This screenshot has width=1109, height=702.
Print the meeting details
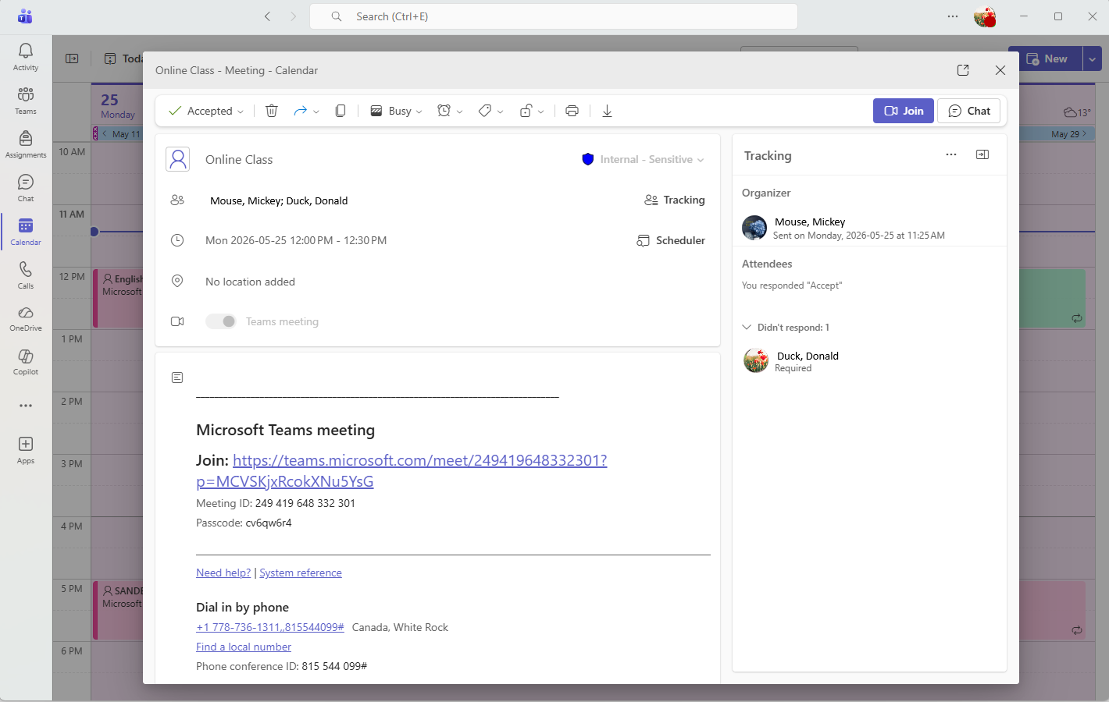point(572,111)
